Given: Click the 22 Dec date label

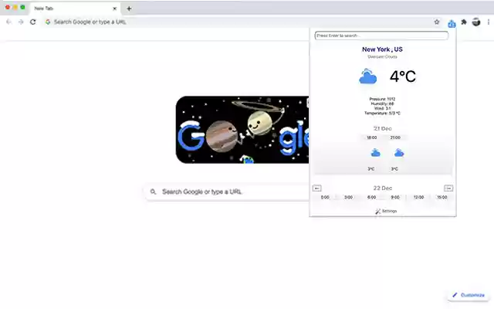Looking at the screenshot, I should pos(383,188).
